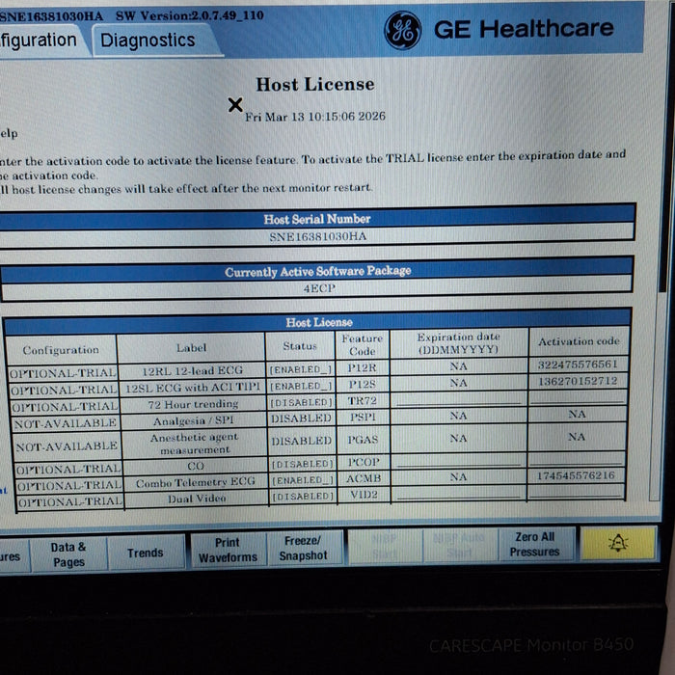Click PCOP activation code field

(x=576, y=460)
